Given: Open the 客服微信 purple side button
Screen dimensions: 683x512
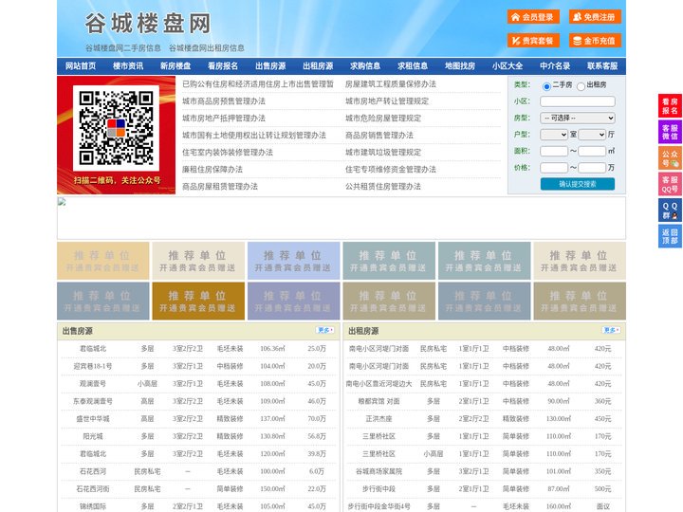Looking at the screenshot, I should click(x=670, y=132).
